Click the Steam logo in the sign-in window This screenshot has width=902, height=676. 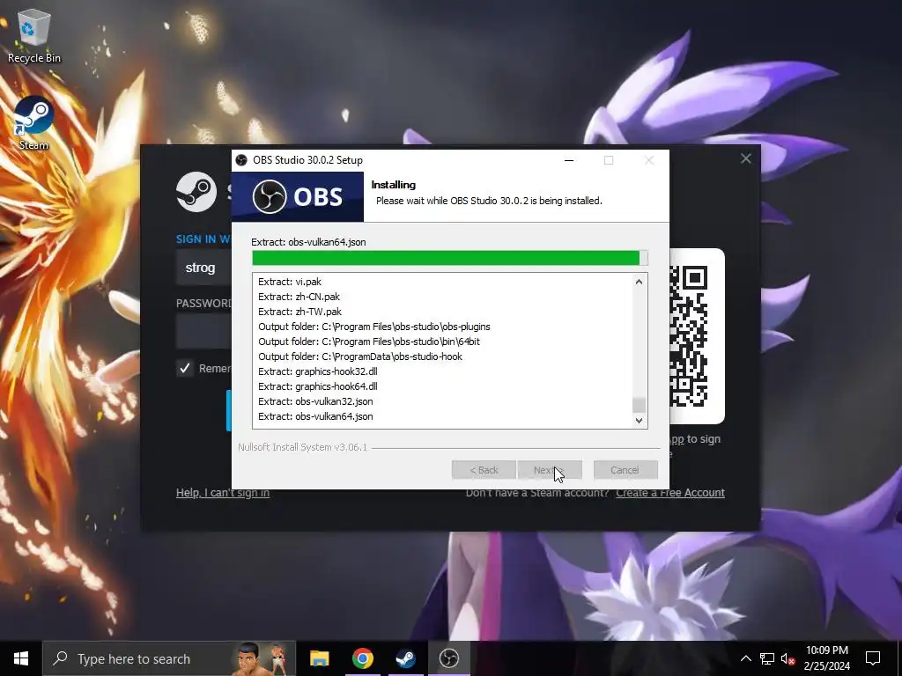point(196,192)
